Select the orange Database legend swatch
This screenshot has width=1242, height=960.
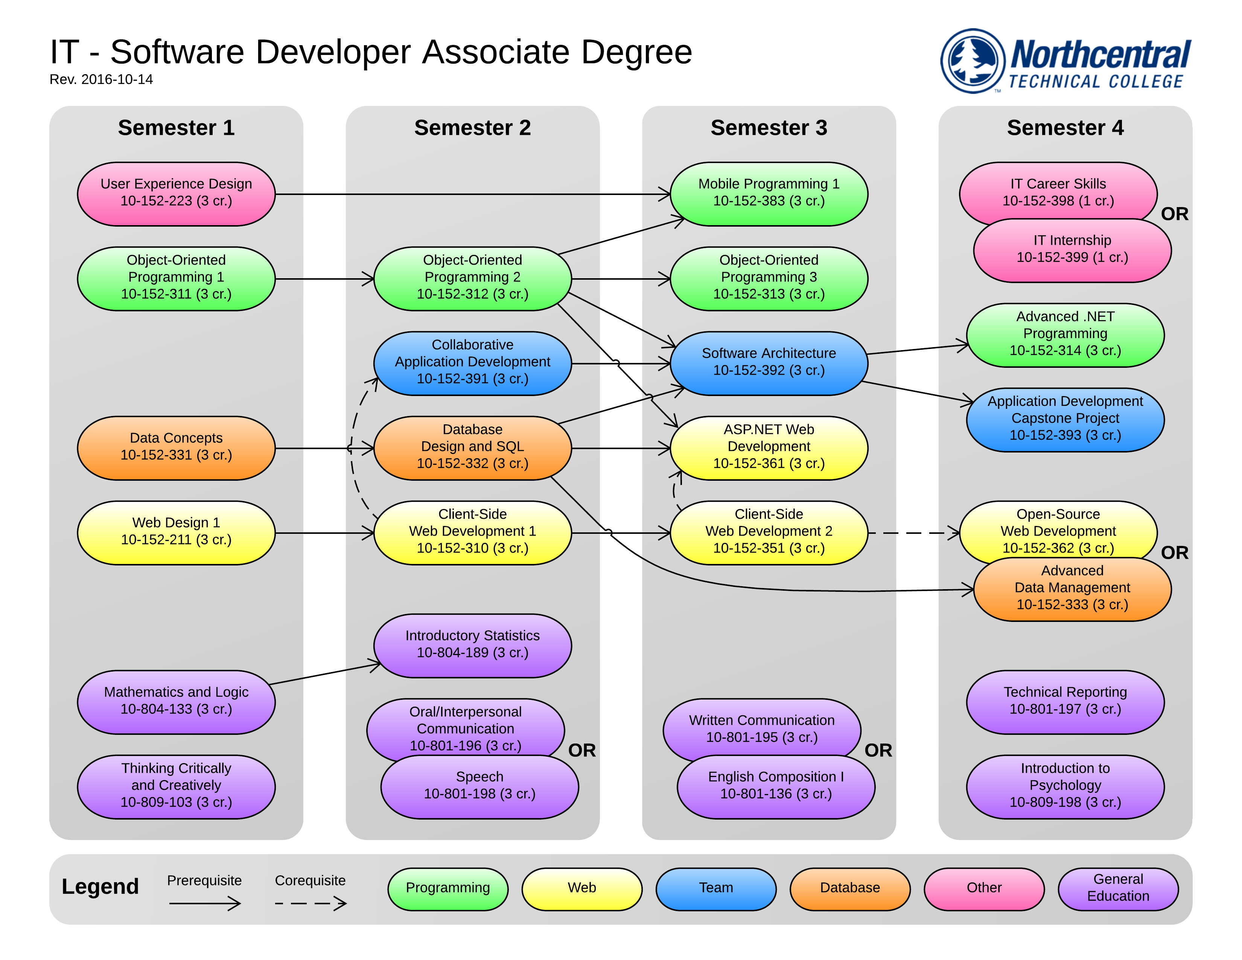849,888
